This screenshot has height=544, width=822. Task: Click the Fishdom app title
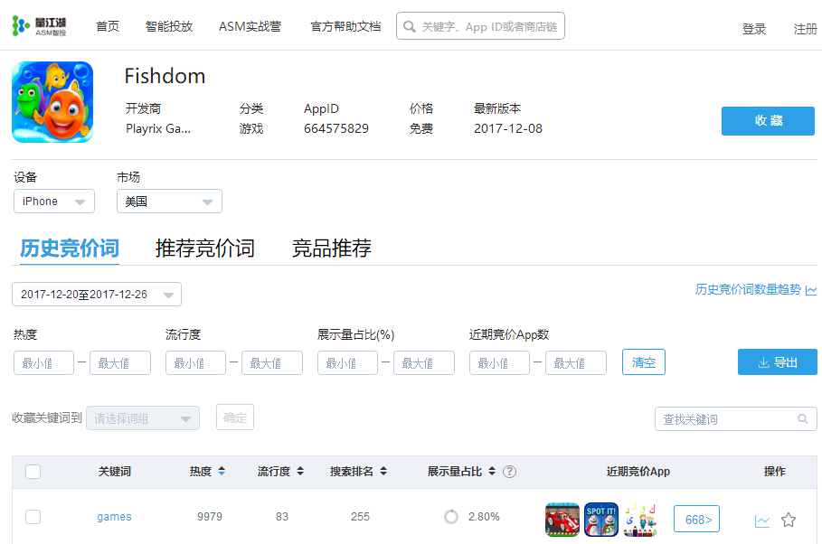165,76
